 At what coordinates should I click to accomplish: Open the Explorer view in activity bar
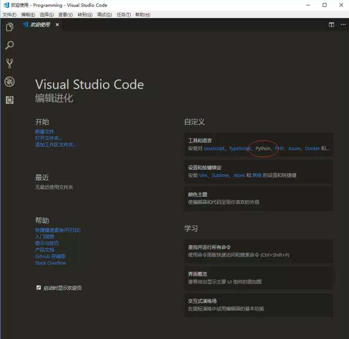tap(9, 27)
